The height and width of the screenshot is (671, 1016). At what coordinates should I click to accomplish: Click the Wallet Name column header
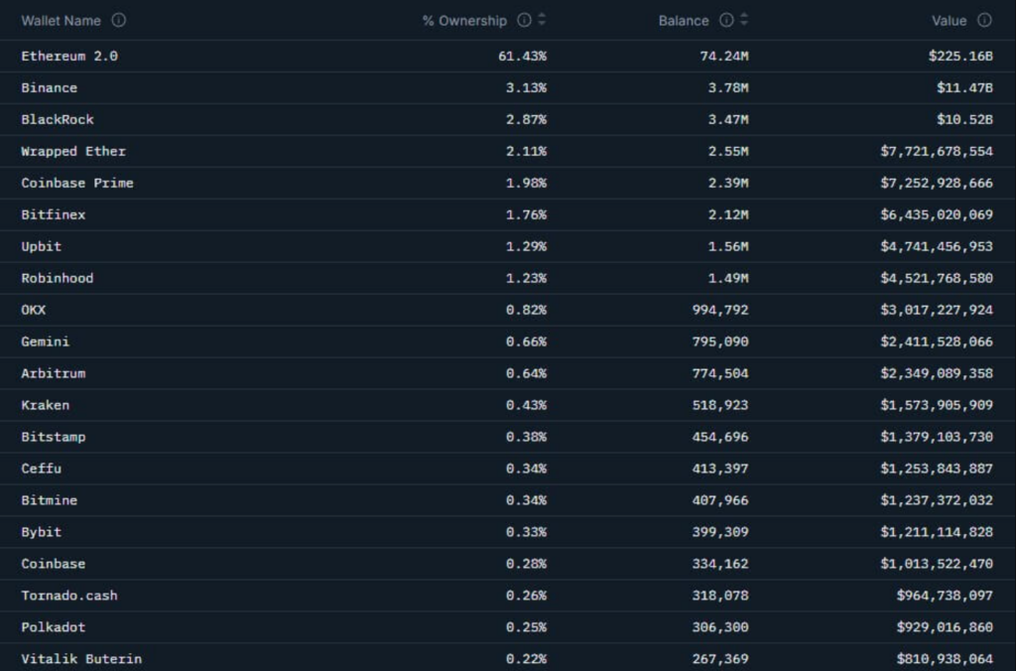pos(61,20)
